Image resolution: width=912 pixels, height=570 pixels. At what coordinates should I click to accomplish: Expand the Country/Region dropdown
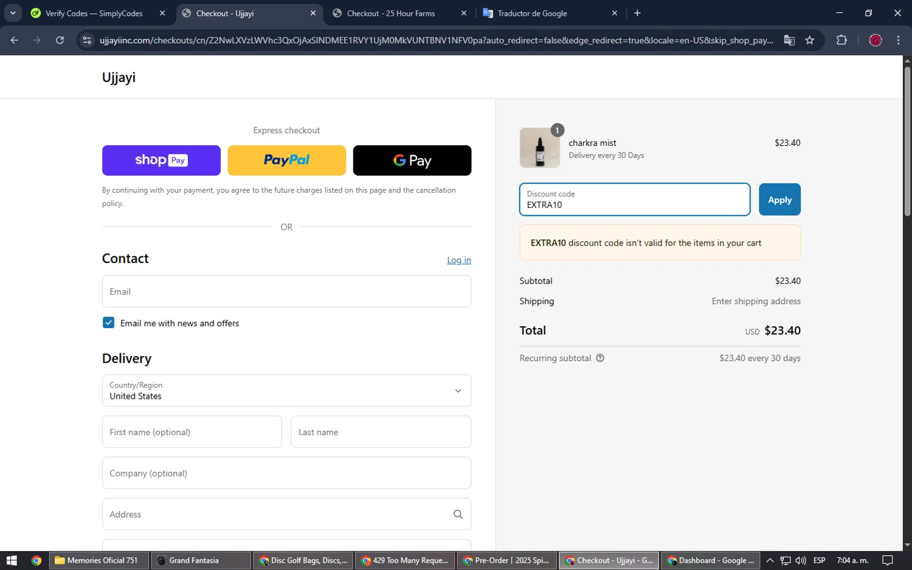[286, 390]
